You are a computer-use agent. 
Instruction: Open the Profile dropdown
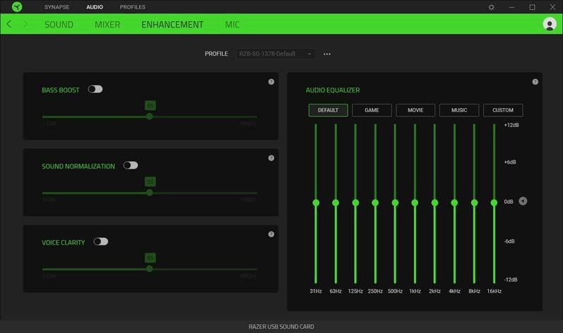(275, 54)
